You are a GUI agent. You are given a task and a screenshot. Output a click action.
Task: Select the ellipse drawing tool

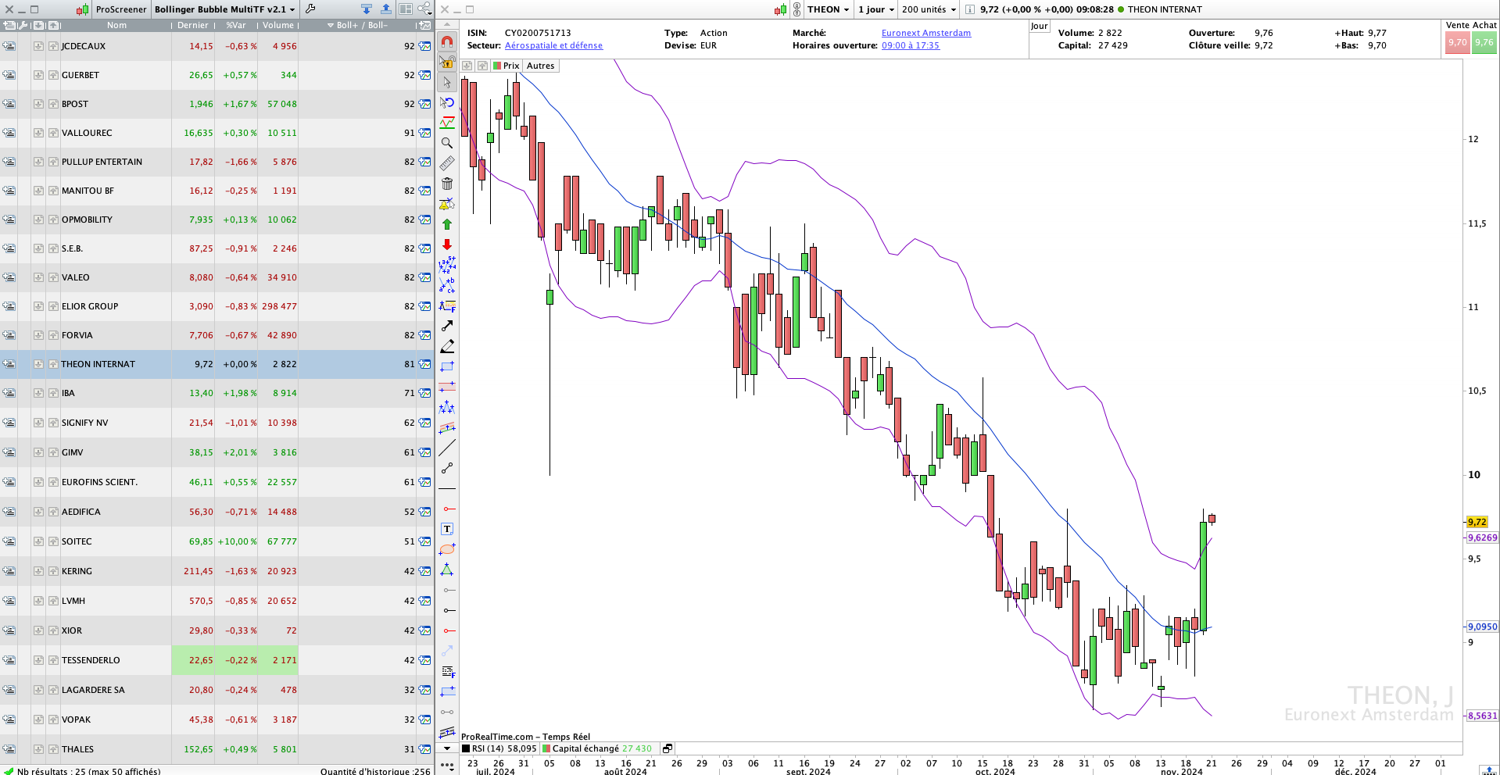(x=447, y=549)
